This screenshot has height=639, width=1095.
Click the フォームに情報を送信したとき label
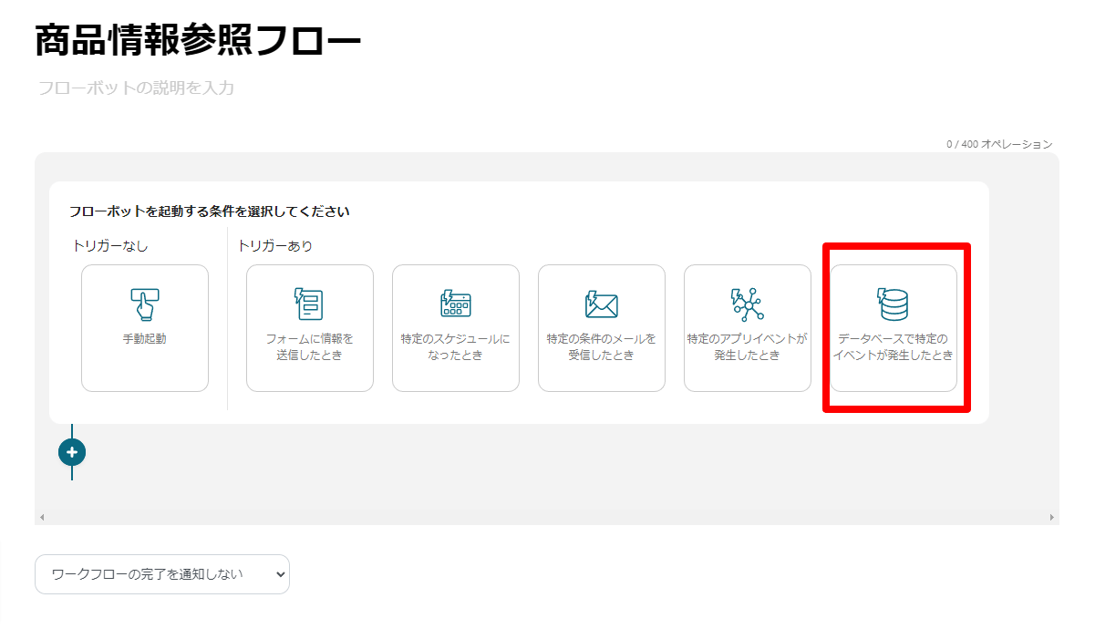point(309,347)
